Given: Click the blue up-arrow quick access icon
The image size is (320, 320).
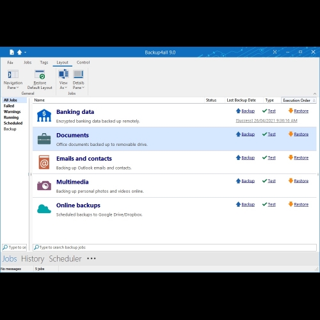Looking at the screenshot, I should click(19, 52).
